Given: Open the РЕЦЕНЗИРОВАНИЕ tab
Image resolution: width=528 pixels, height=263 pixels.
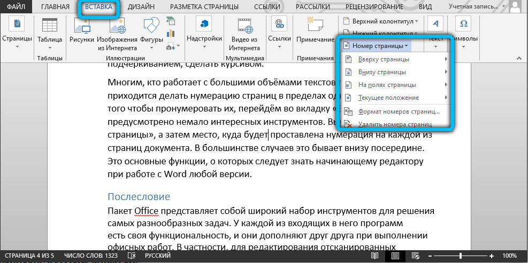Looking at the screenshot, I should [x=374, y=7].
